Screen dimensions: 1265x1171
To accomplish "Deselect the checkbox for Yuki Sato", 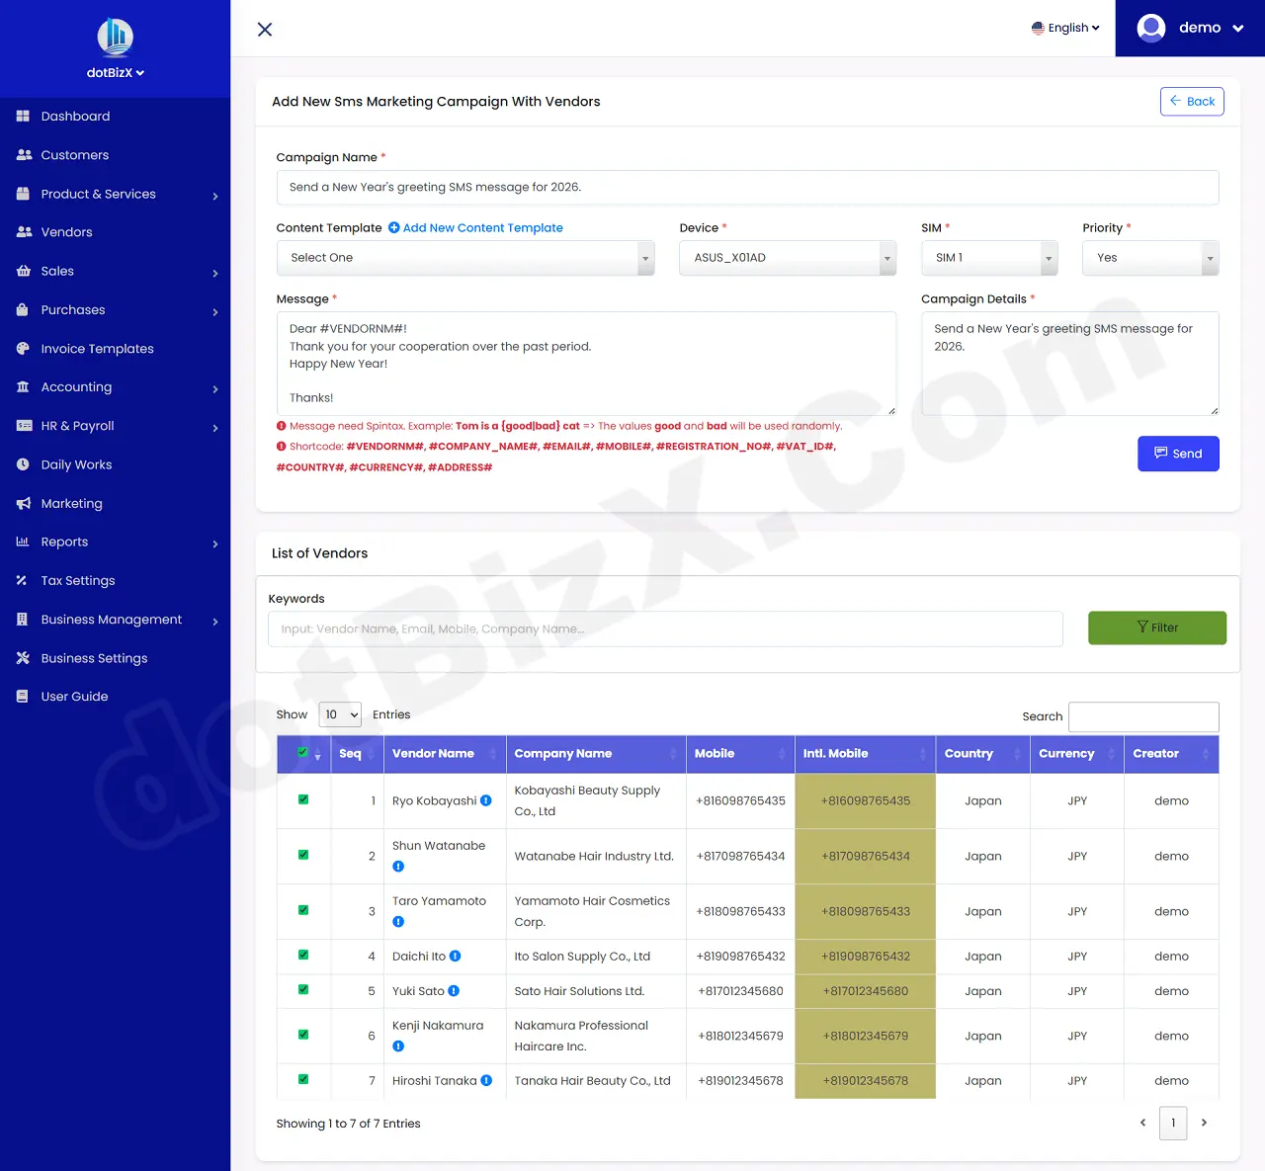I will point(302,990).
